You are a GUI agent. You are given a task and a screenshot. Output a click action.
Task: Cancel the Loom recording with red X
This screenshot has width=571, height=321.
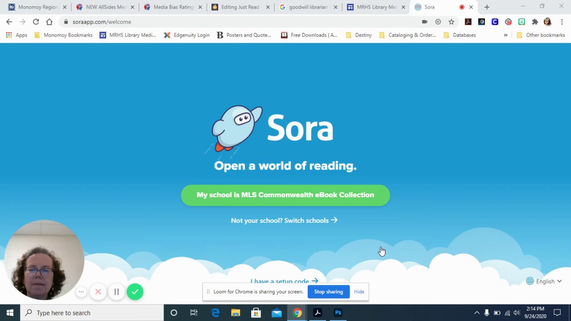tap(98, 292)
